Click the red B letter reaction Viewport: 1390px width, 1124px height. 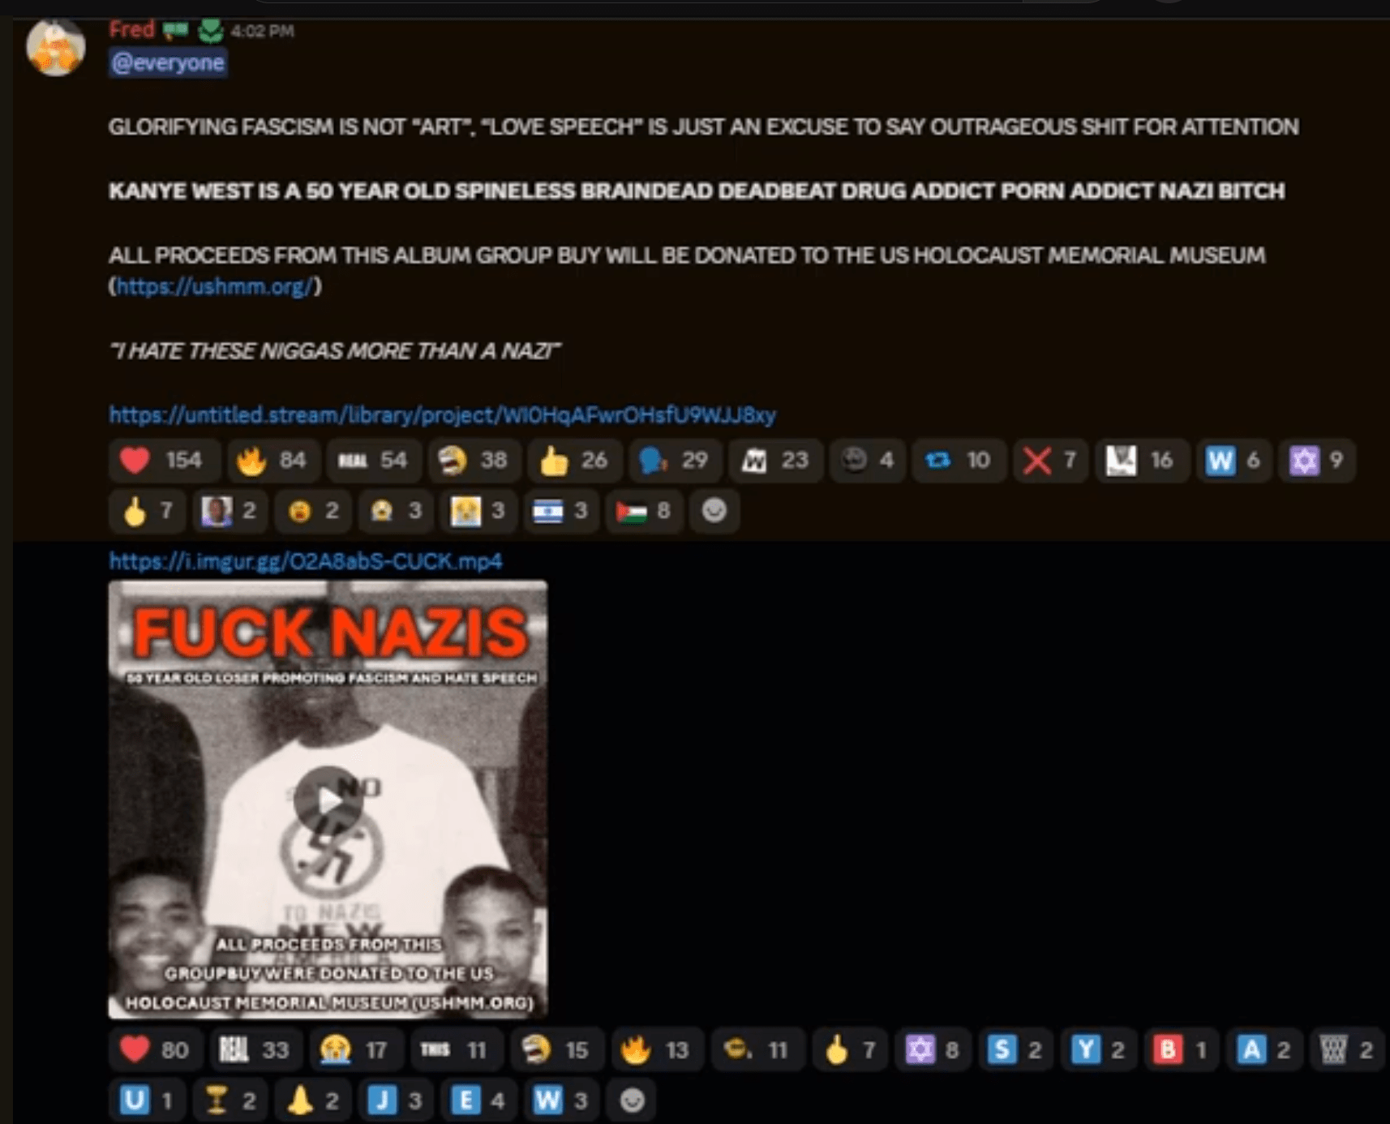click(x=1182, y=1050)
